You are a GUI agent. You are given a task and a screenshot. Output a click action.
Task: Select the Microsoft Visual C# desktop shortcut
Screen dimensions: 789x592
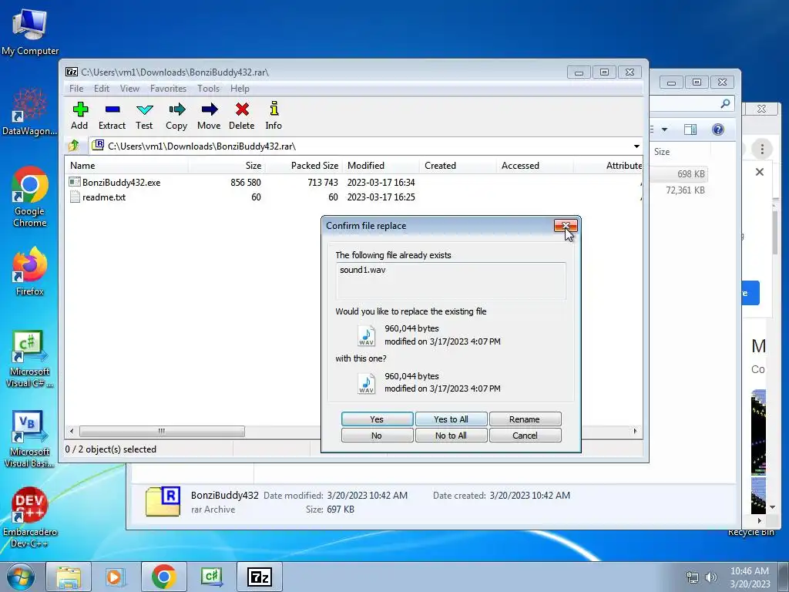click(x=30, y=359)
